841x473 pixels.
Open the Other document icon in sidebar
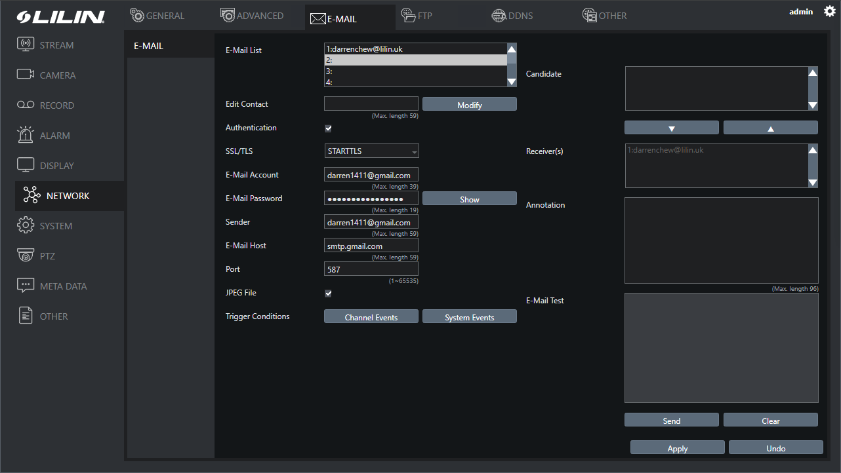point(26,316)
